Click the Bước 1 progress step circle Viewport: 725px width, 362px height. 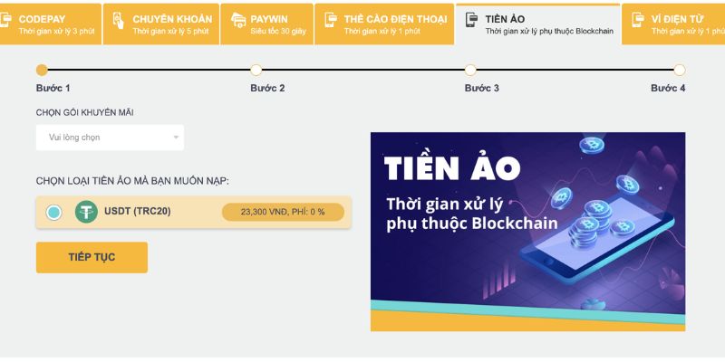42,70
